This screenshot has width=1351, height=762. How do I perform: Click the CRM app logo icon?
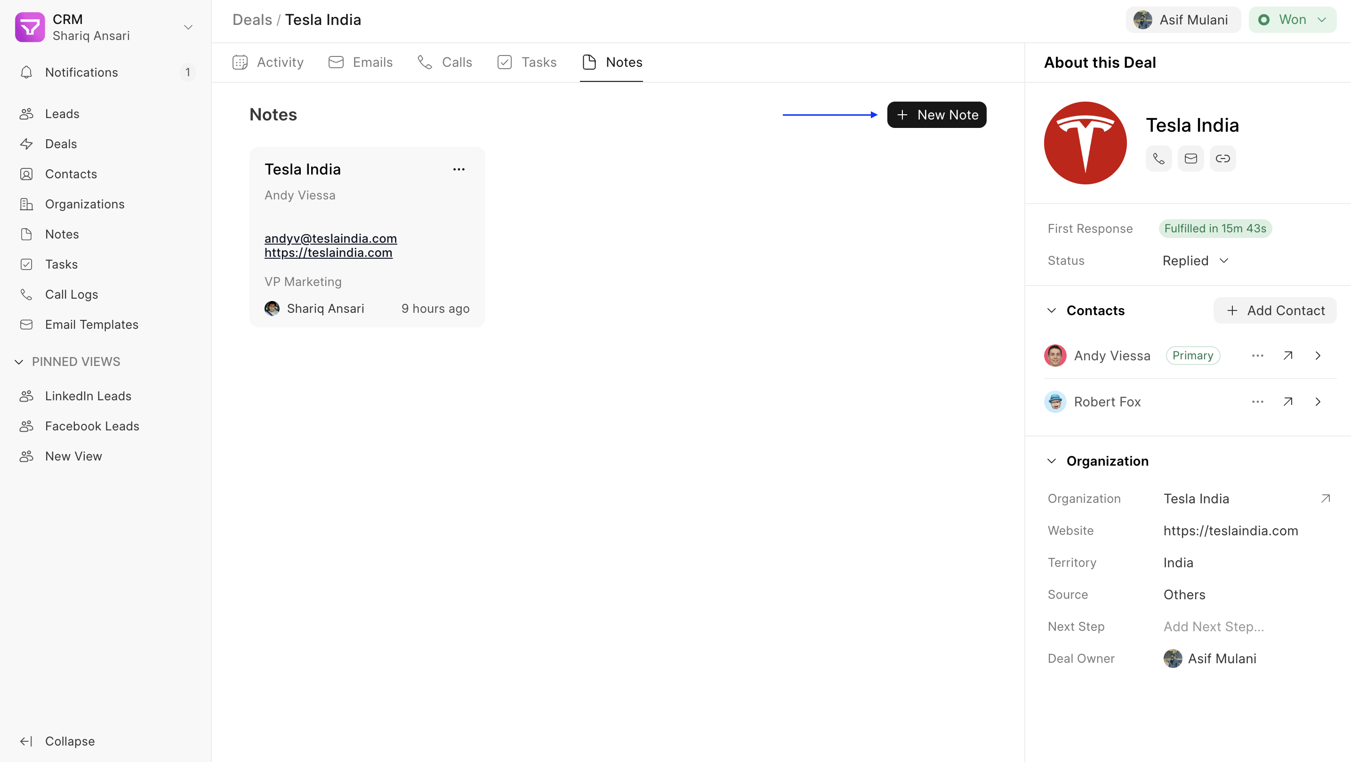pyautogui.click(x=30, y=27)
